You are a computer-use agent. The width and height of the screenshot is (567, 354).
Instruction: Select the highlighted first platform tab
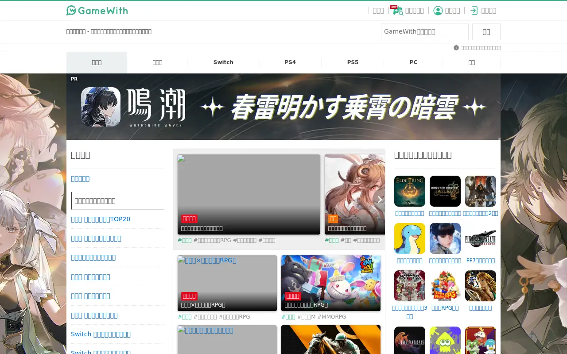(x=97, y=62)
